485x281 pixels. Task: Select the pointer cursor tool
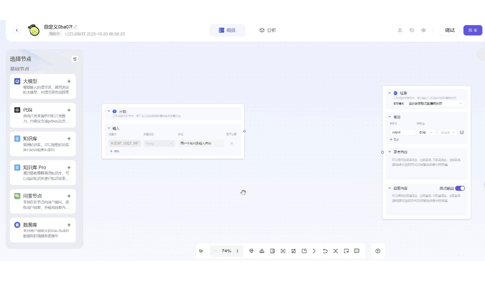(x=201, y=251)
